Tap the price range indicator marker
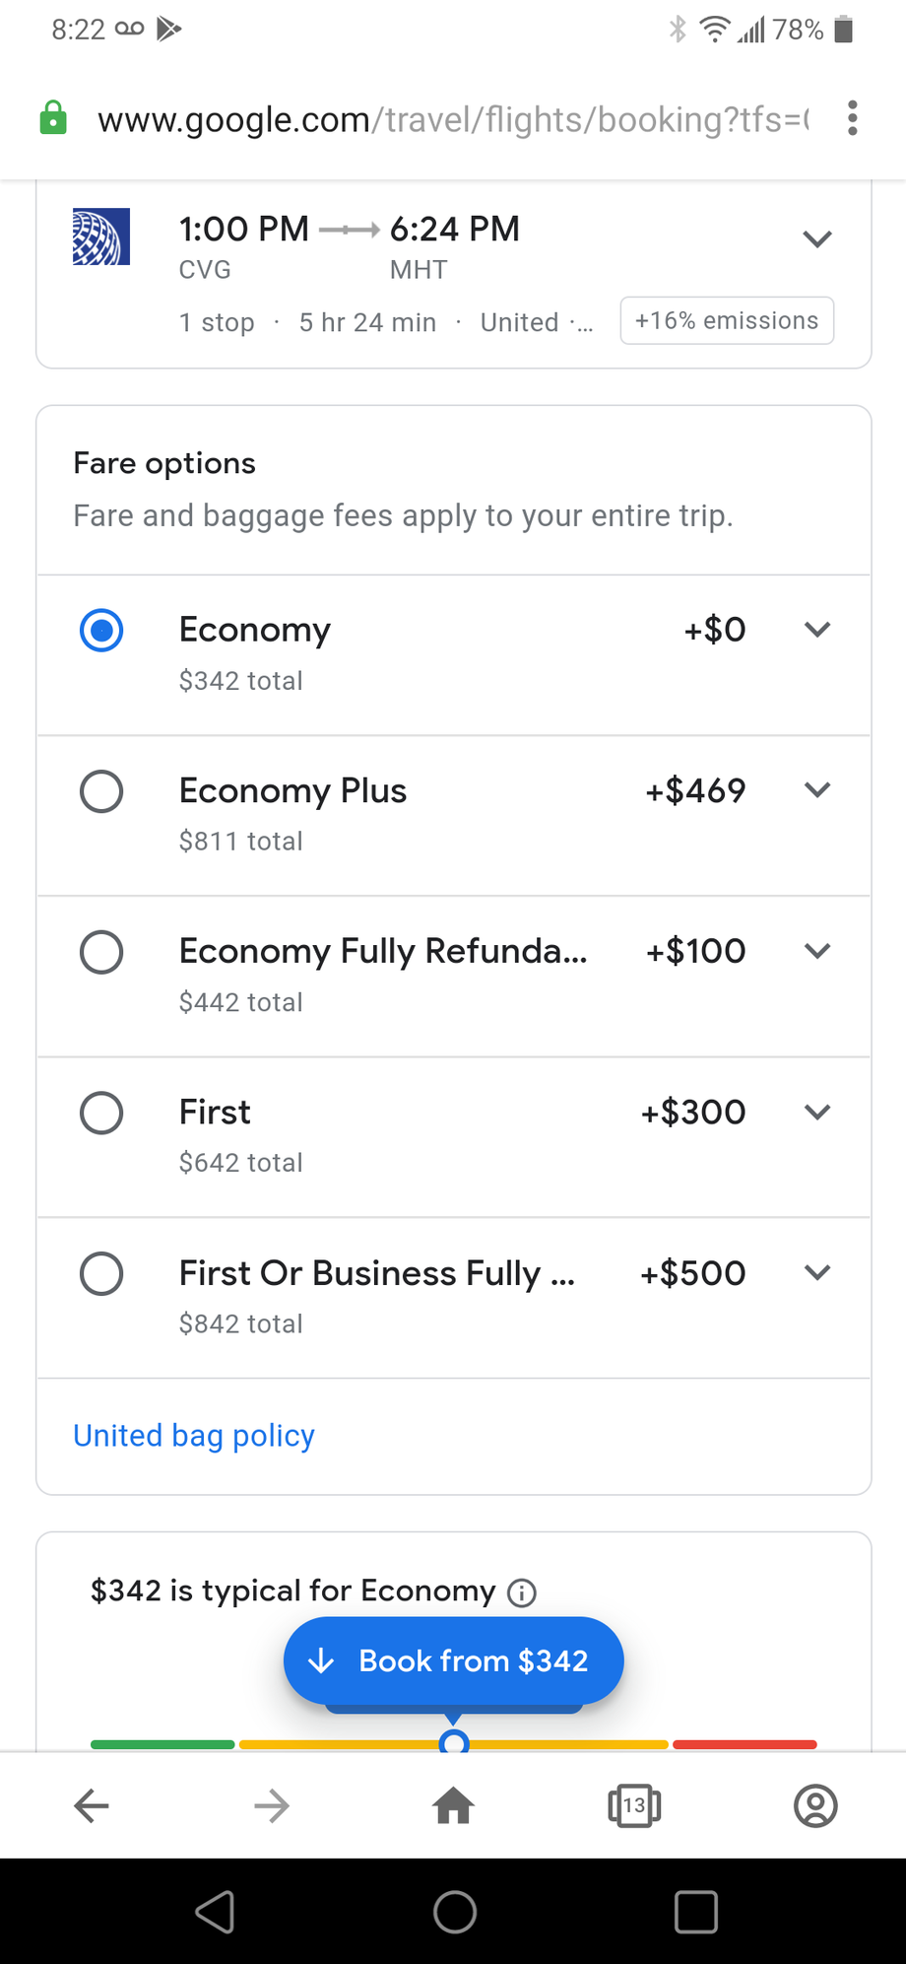 453,1742
